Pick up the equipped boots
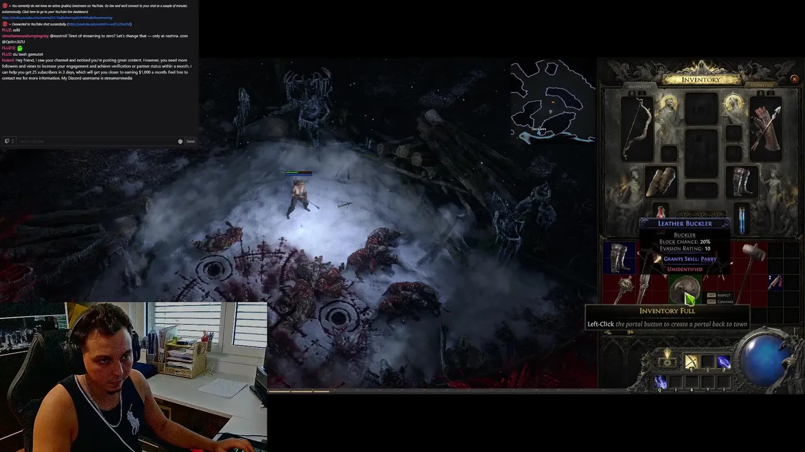The height and width of the screenshot is (452, 805). (x=741, y=182)
